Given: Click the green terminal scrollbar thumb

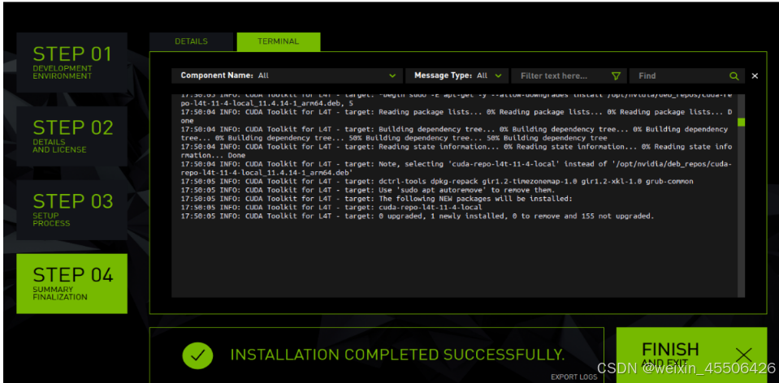Looking at the screenshot, I should [742, 122].
